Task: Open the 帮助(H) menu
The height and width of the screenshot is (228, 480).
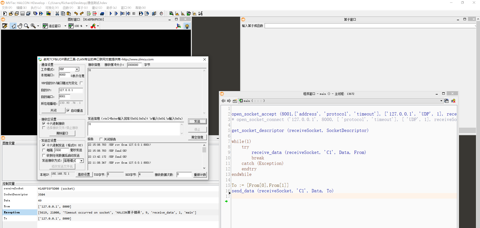Action: 141,8
